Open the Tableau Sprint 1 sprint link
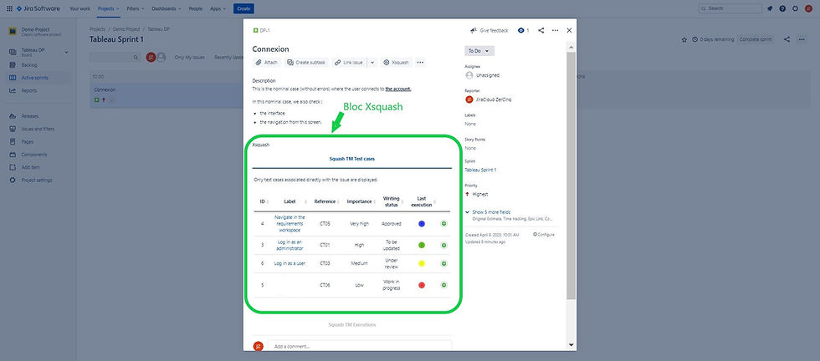820x361 pixels. point(480,170)
